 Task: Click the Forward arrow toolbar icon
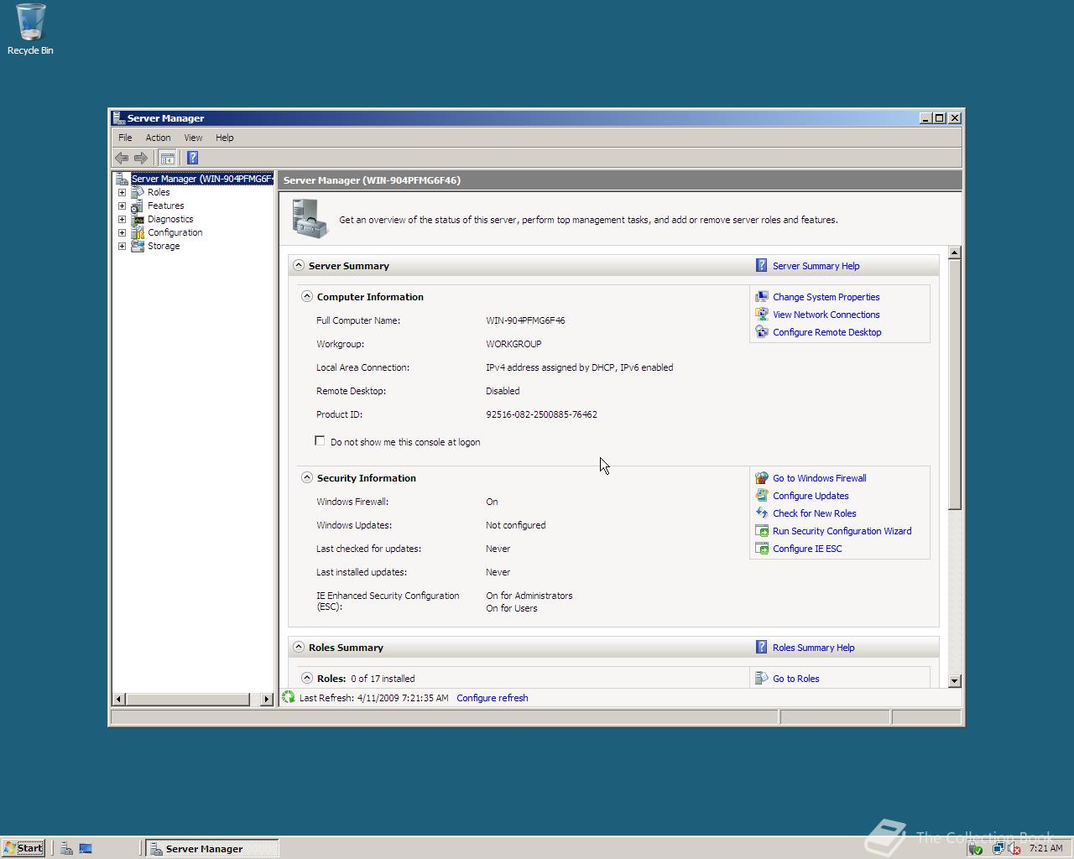[141, 158]
